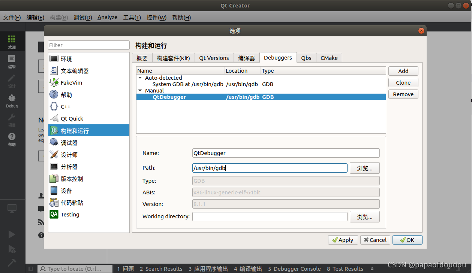The height and width of the screenshot is (273, 472).
Task: Switch to the CMake tab
Action: pos(329,58)
